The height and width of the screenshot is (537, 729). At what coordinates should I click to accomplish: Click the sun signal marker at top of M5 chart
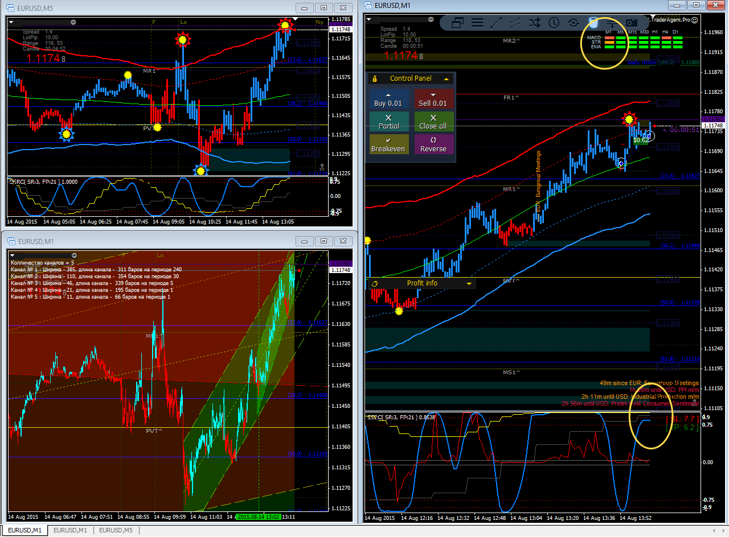(x=285, y=24)
